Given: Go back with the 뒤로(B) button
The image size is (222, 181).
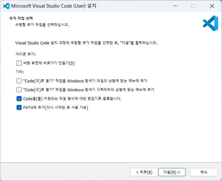Looking at the screenshot, I should click(144, 172).
